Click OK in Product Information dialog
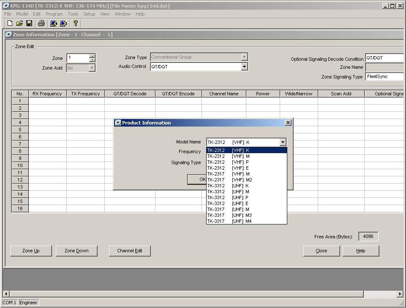The height and width of the screenshot is (308, 406). (x=197, y=179)
